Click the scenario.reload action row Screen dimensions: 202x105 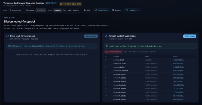point(150,71)
